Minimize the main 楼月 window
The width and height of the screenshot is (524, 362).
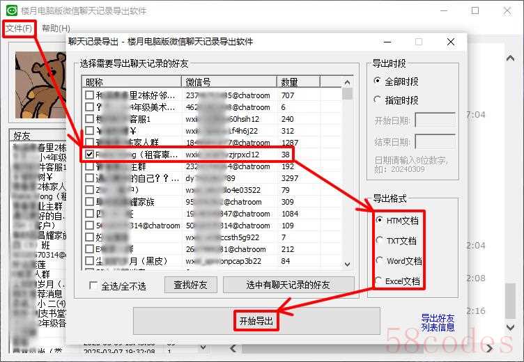pyautogui.click(x=444, y=10)
